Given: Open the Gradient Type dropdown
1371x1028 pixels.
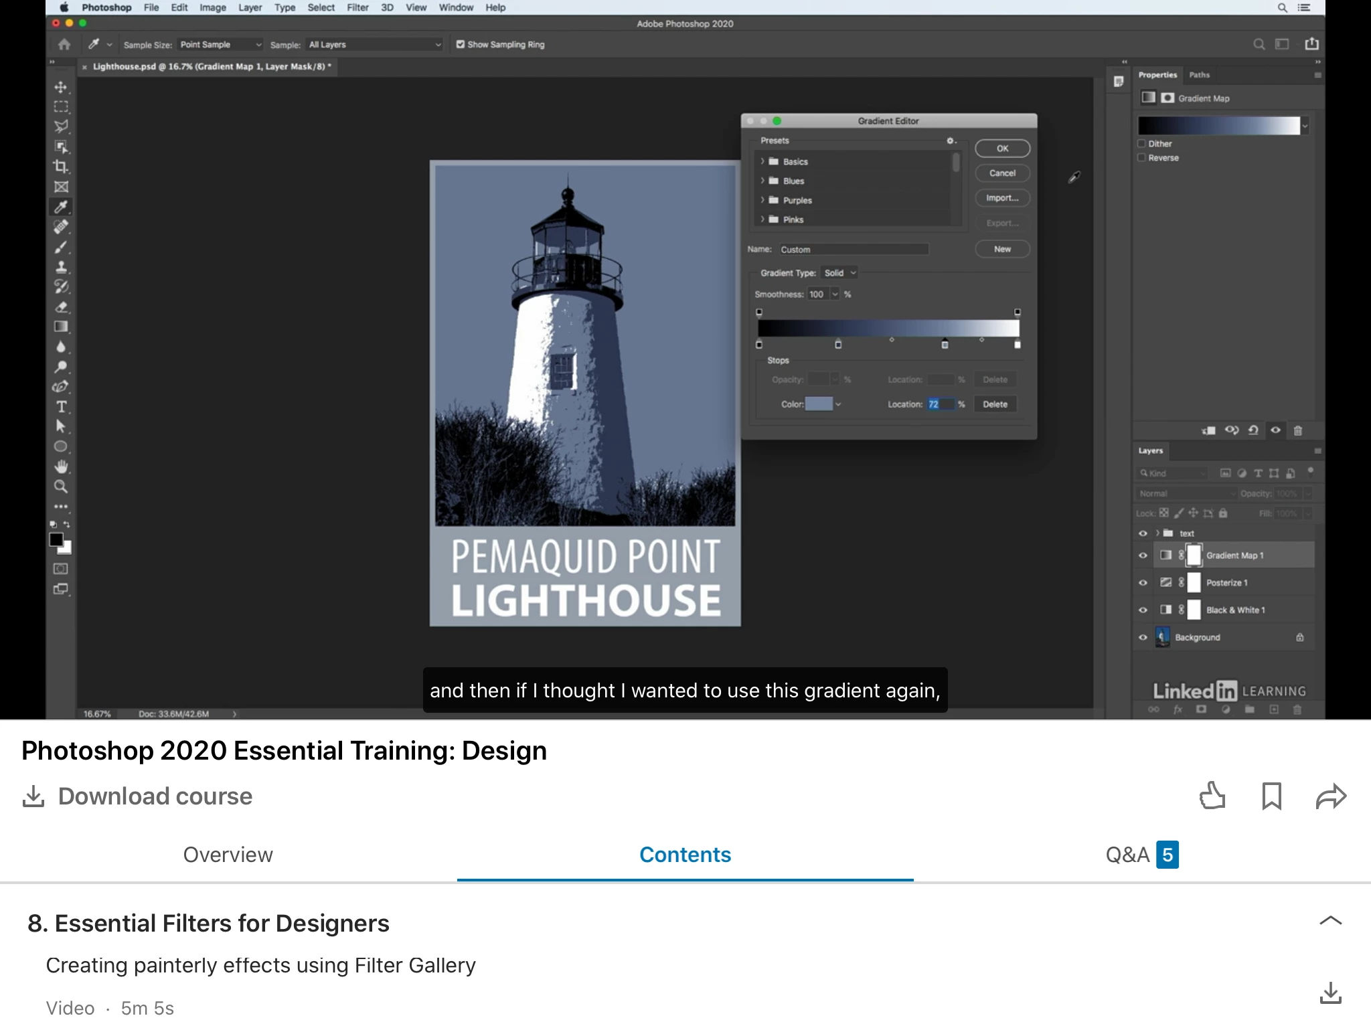Looking at the screenshot, I should [839, 273].
